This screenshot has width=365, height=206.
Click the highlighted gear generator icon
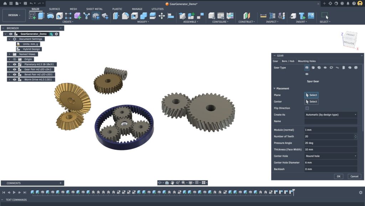96,16
